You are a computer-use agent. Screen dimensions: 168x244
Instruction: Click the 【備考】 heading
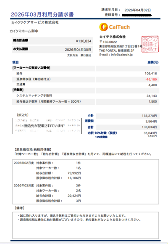[20, 208]
